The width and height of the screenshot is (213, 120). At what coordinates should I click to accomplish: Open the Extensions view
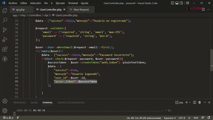pyautogui.click(x=5, y=49)
